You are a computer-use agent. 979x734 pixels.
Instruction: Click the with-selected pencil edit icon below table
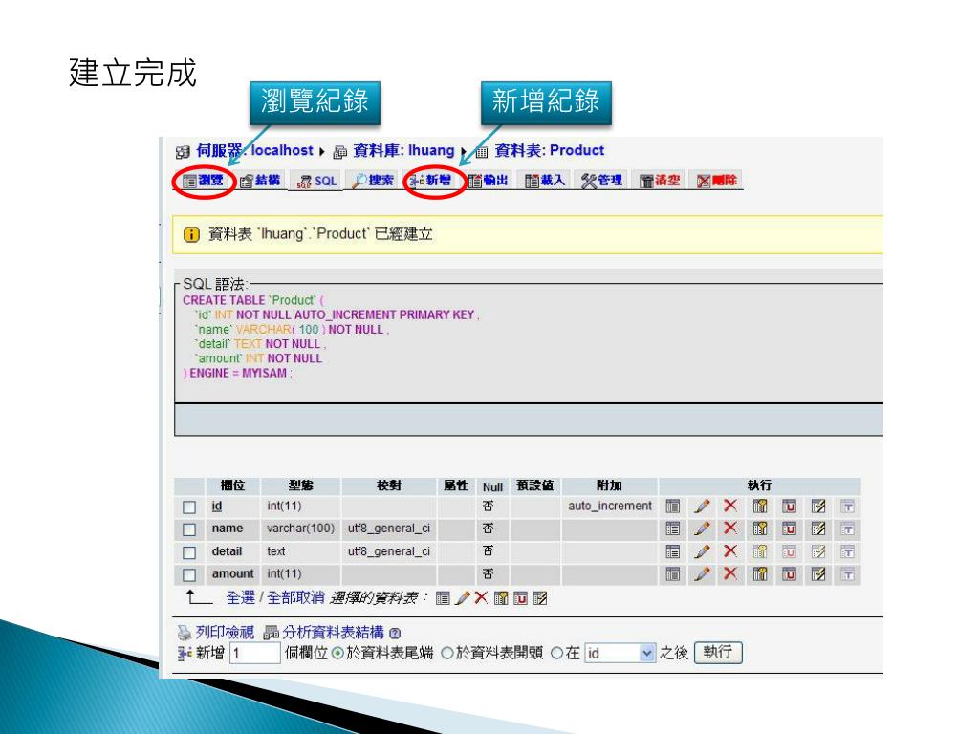tap(463, 598)
